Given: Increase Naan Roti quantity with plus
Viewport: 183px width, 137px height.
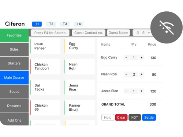Looking at the screenshot, I should point(142,74).
